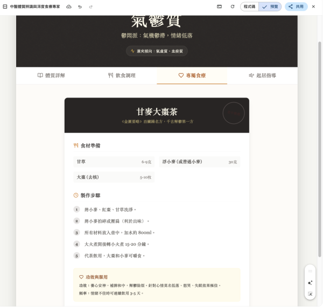Click step 3 加水約 800ml
The image size is (323, 307).
[x=120, y=233]
